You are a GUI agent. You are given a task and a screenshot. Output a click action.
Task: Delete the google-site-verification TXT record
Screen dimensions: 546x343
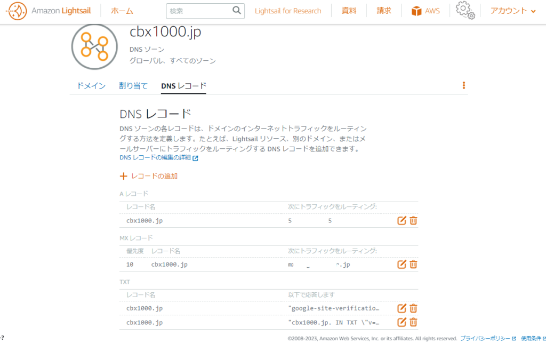click(x=413, y=308)
